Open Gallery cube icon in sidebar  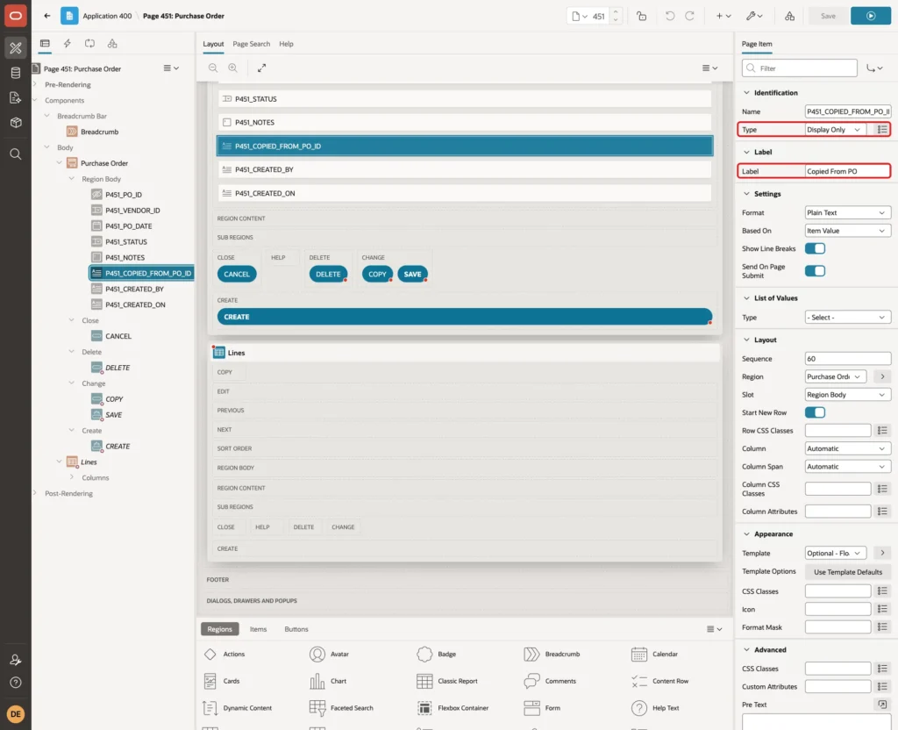(x=16, y=123)
